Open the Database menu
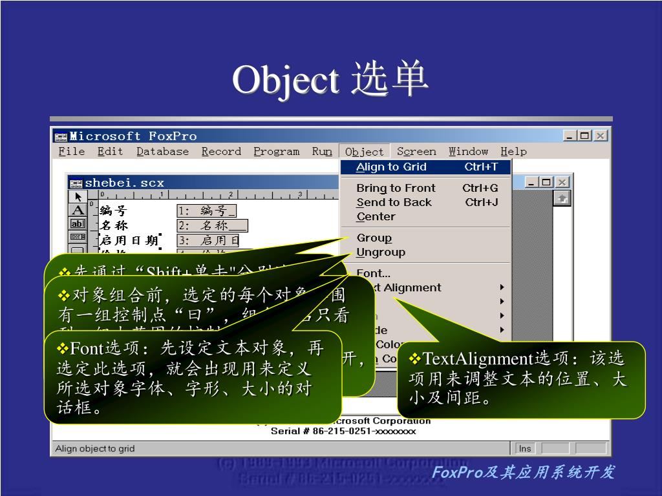662x496 pixels. pos(162,151)
